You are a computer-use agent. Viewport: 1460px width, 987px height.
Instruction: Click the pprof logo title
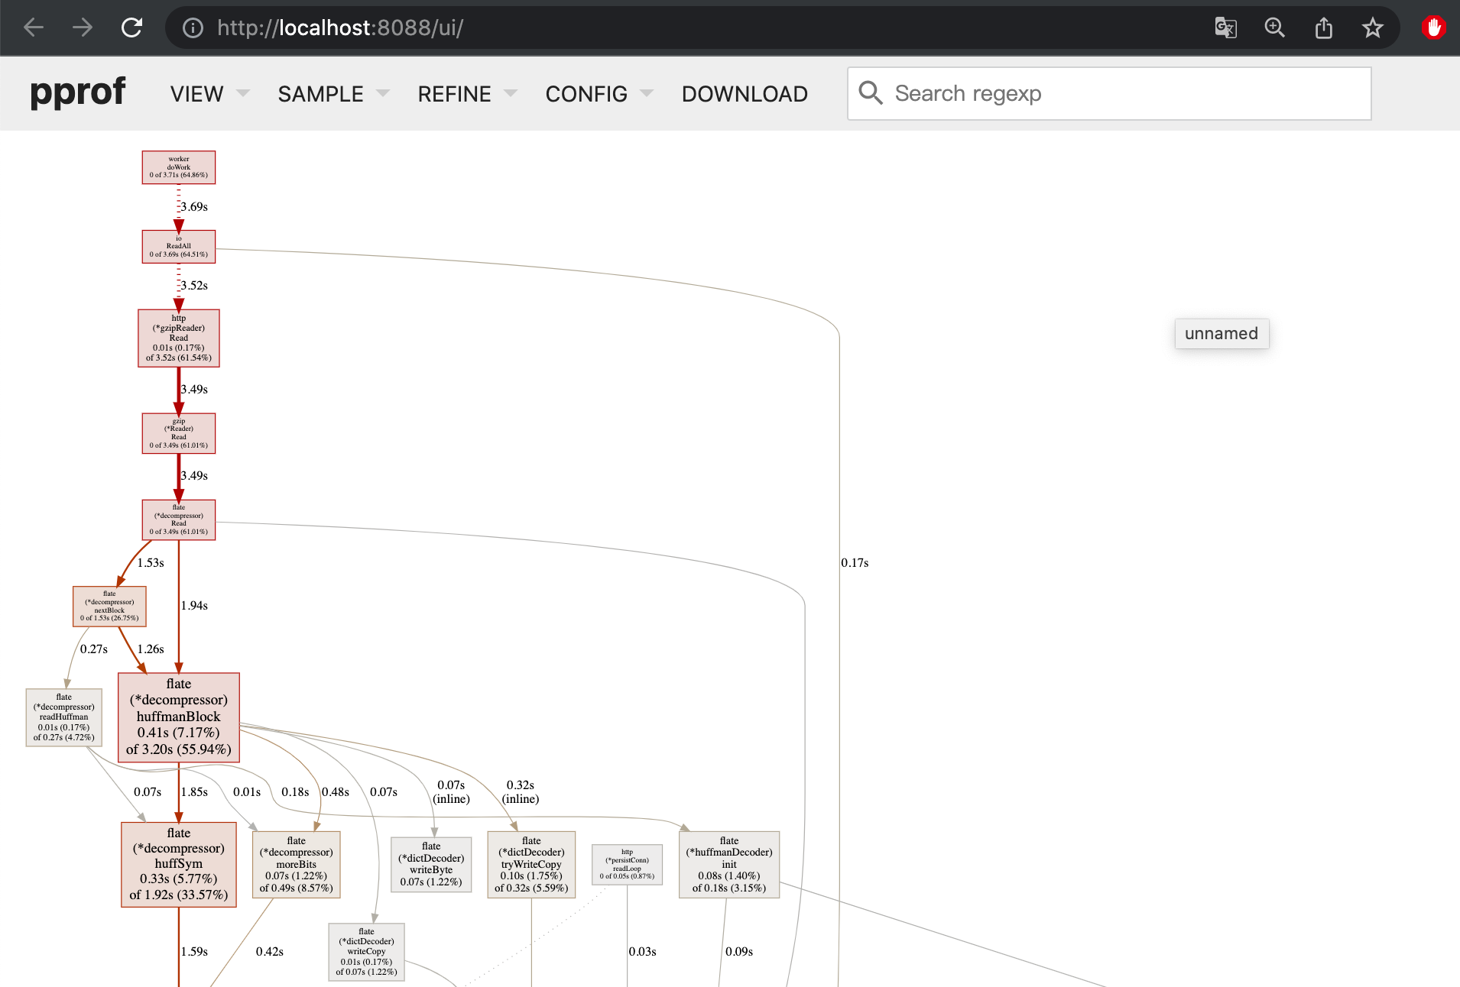point(77,92)
